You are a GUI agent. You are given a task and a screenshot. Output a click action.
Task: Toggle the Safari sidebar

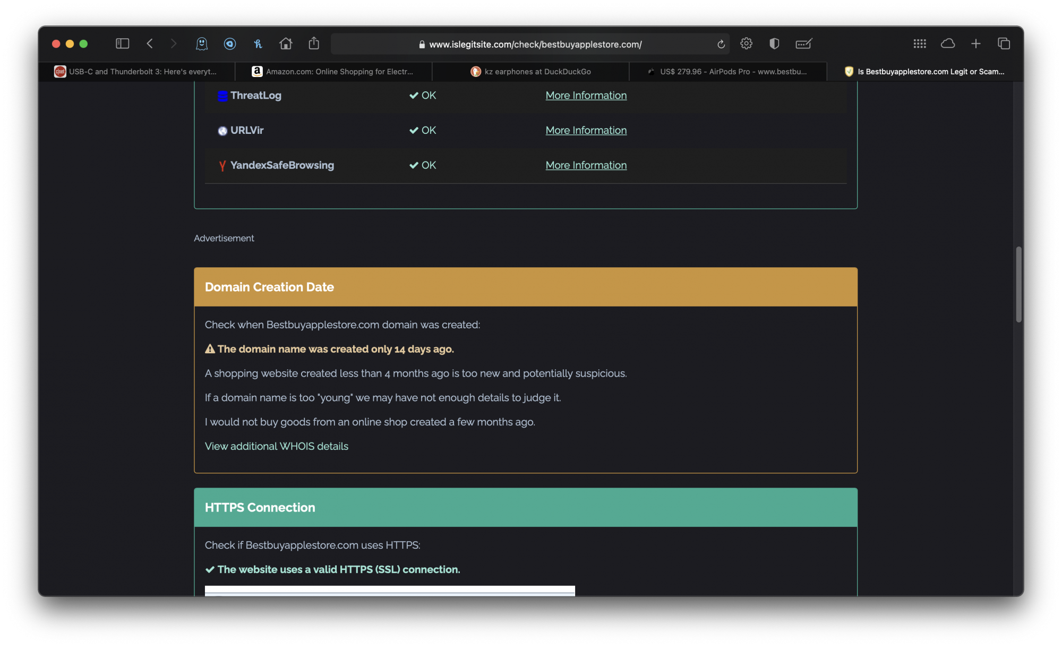click(x=122, y=44)
